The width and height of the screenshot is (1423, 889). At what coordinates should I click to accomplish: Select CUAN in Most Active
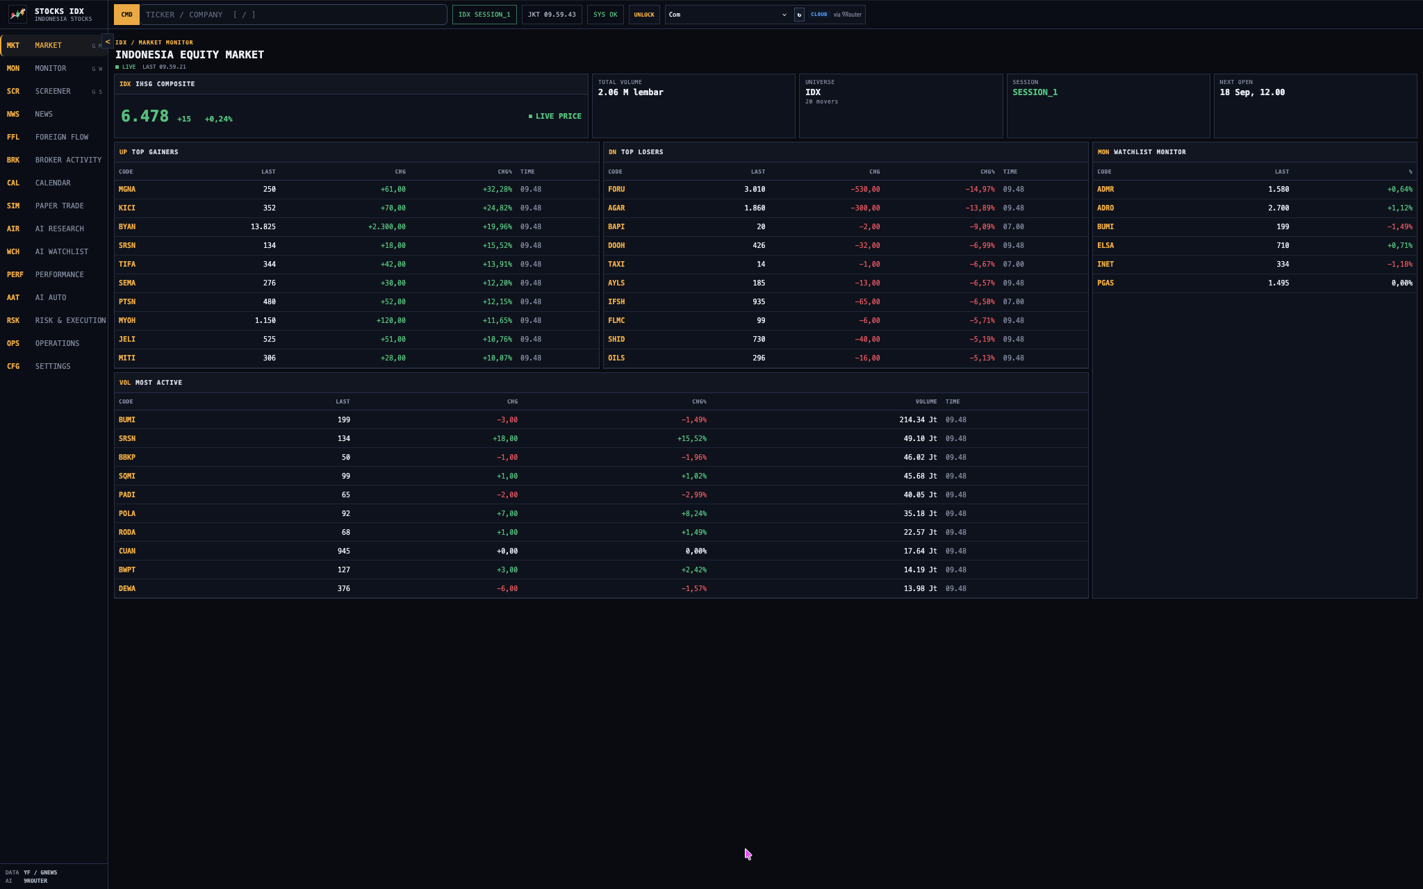pyautogui.click(x=127, y=551)
